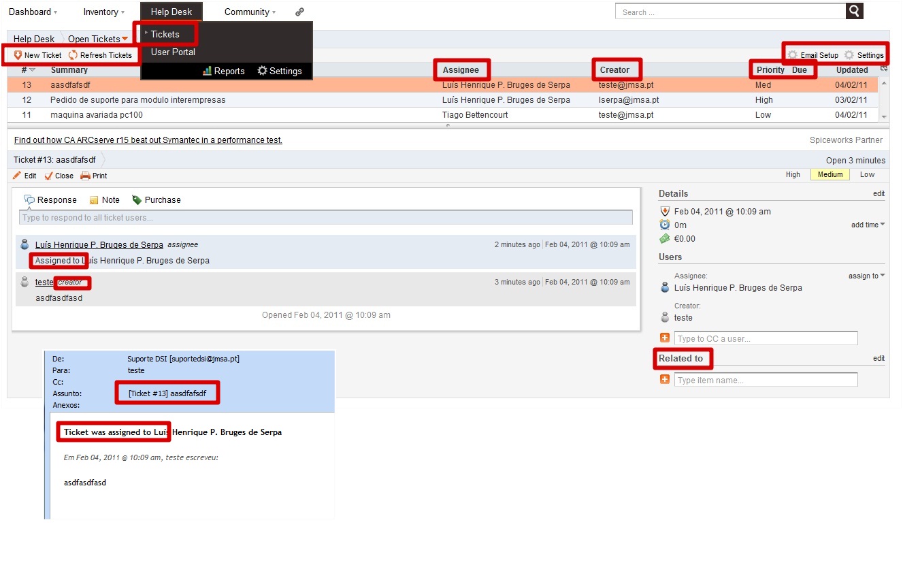Open the add time dropdown

coord(867,225)
